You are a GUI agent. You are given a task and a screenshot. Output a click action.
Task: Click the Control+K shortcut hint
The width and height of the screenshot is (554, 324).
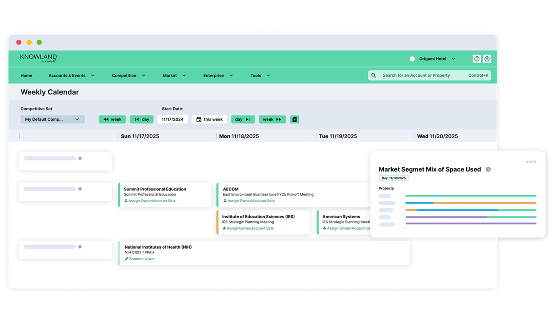(x=478, y=75)
